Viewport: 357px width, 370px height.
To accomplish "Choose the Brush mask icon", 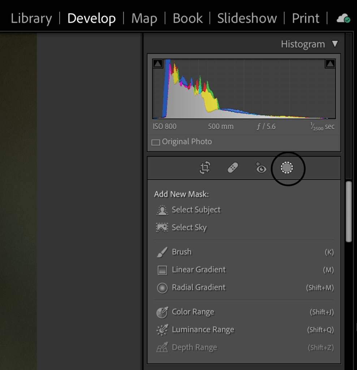I will 162,252.
